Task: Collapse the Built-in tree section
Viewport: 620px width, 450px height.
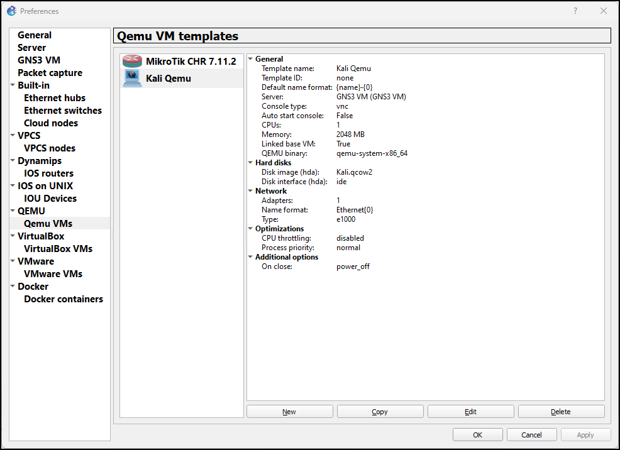Action: pyautogui.click(x=13, y=85)
